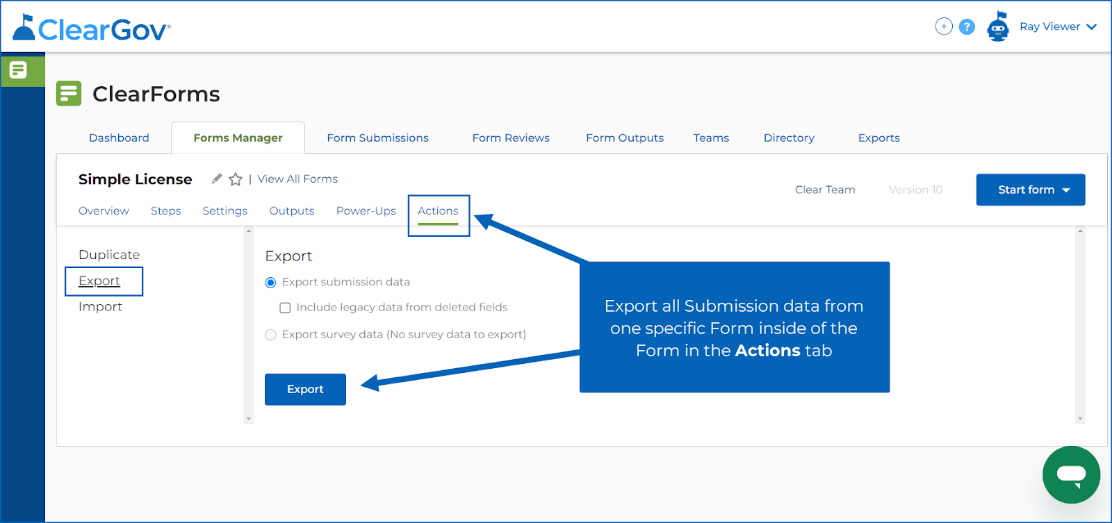Select the Overview sub-tab
The height and width of the screenshot is (523, 1112).
pos(104,210)
